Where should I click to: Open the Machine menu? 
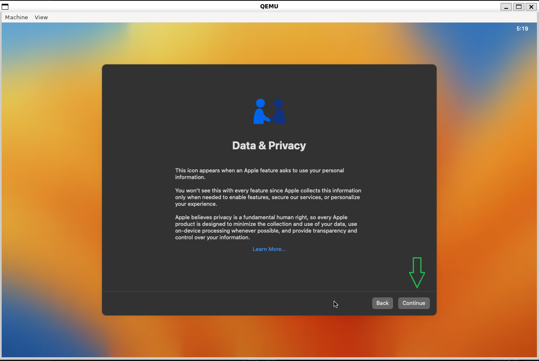click(16, 17)
